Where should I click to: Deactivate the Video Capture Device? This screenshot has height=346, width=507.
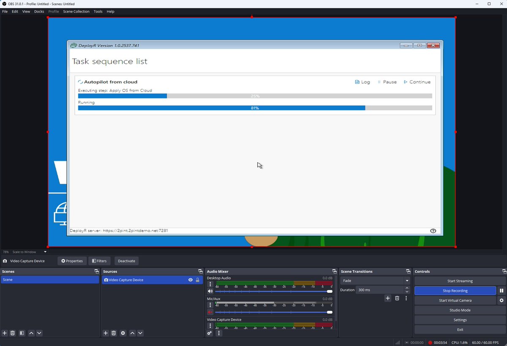coord(126,261)
